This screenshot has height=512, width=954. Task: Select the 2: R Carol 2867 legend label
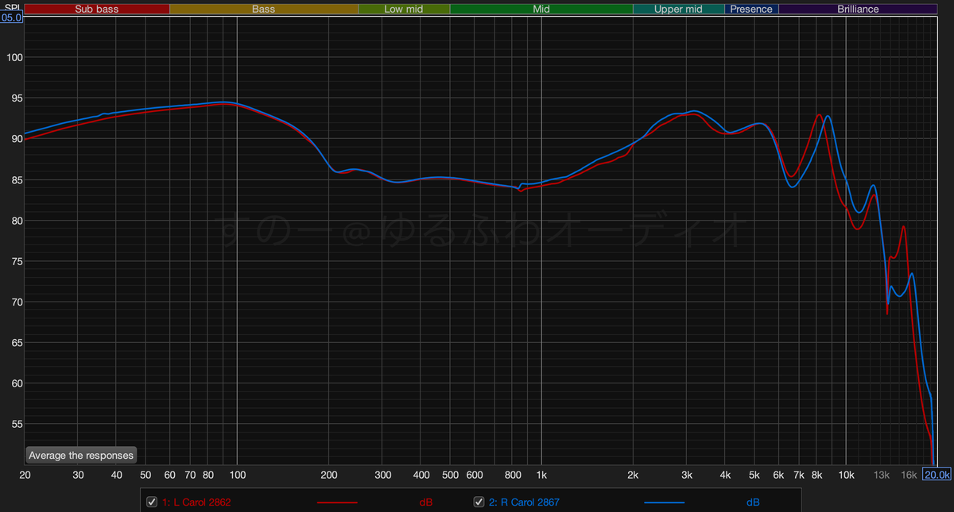point(525,502)
